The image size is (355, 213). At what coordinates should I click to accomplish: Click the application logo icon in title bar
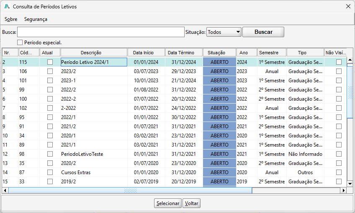point(7,7)
